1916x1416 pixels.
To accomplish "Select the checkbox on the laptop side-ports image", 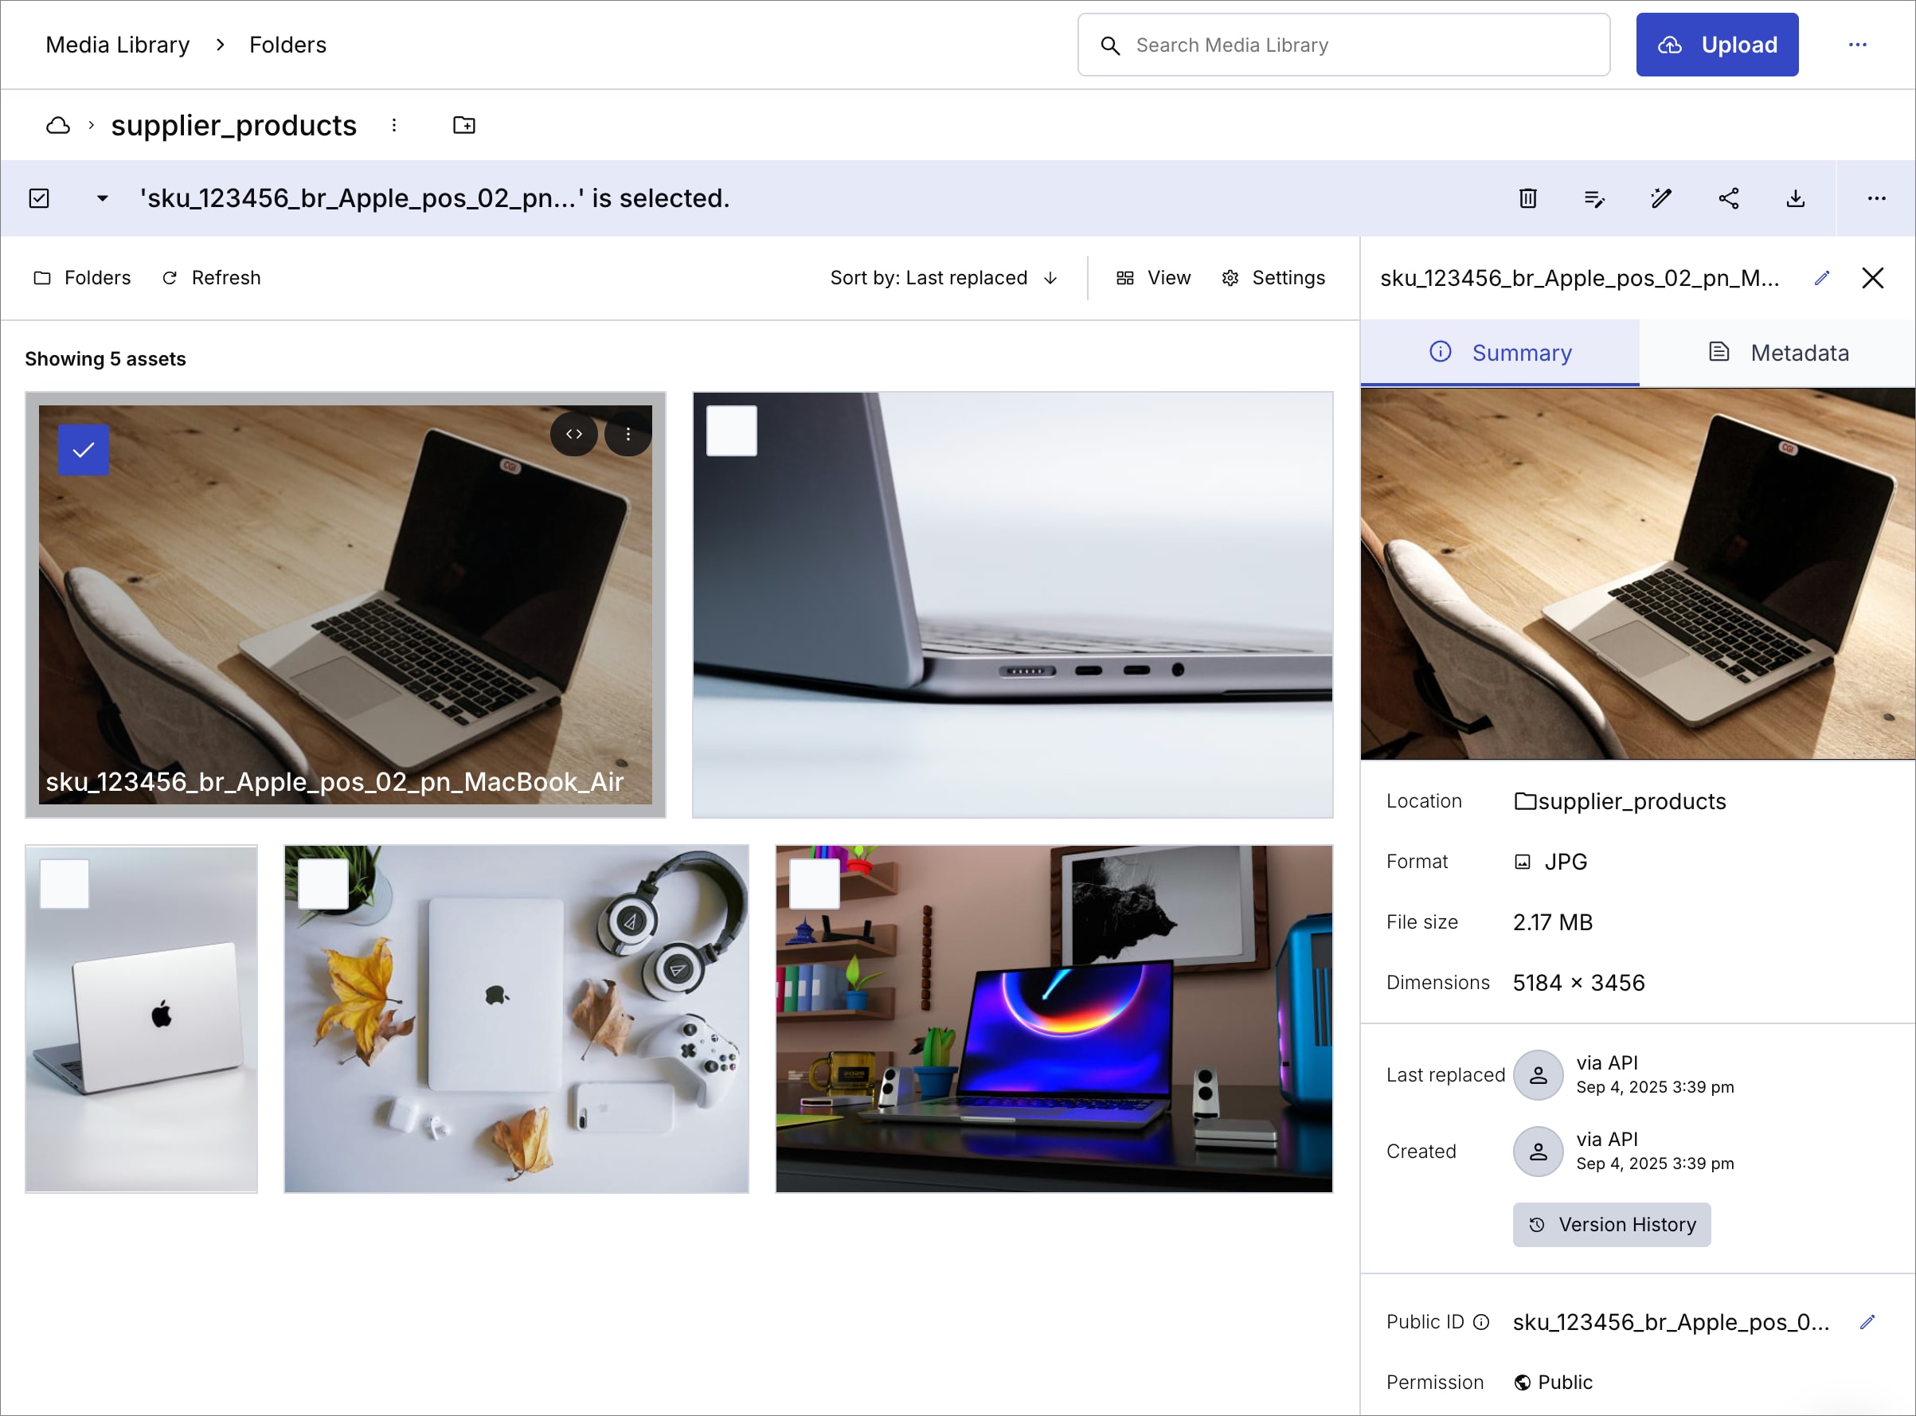I will (x=731, y=430).
